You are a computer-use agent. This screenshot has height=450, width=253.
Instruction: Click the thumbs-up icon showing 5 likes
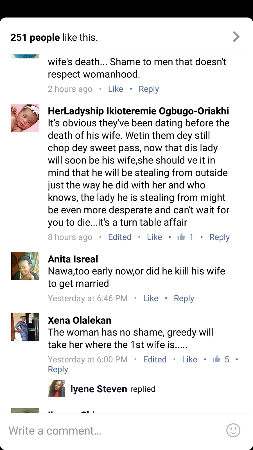tap(216, 359)
